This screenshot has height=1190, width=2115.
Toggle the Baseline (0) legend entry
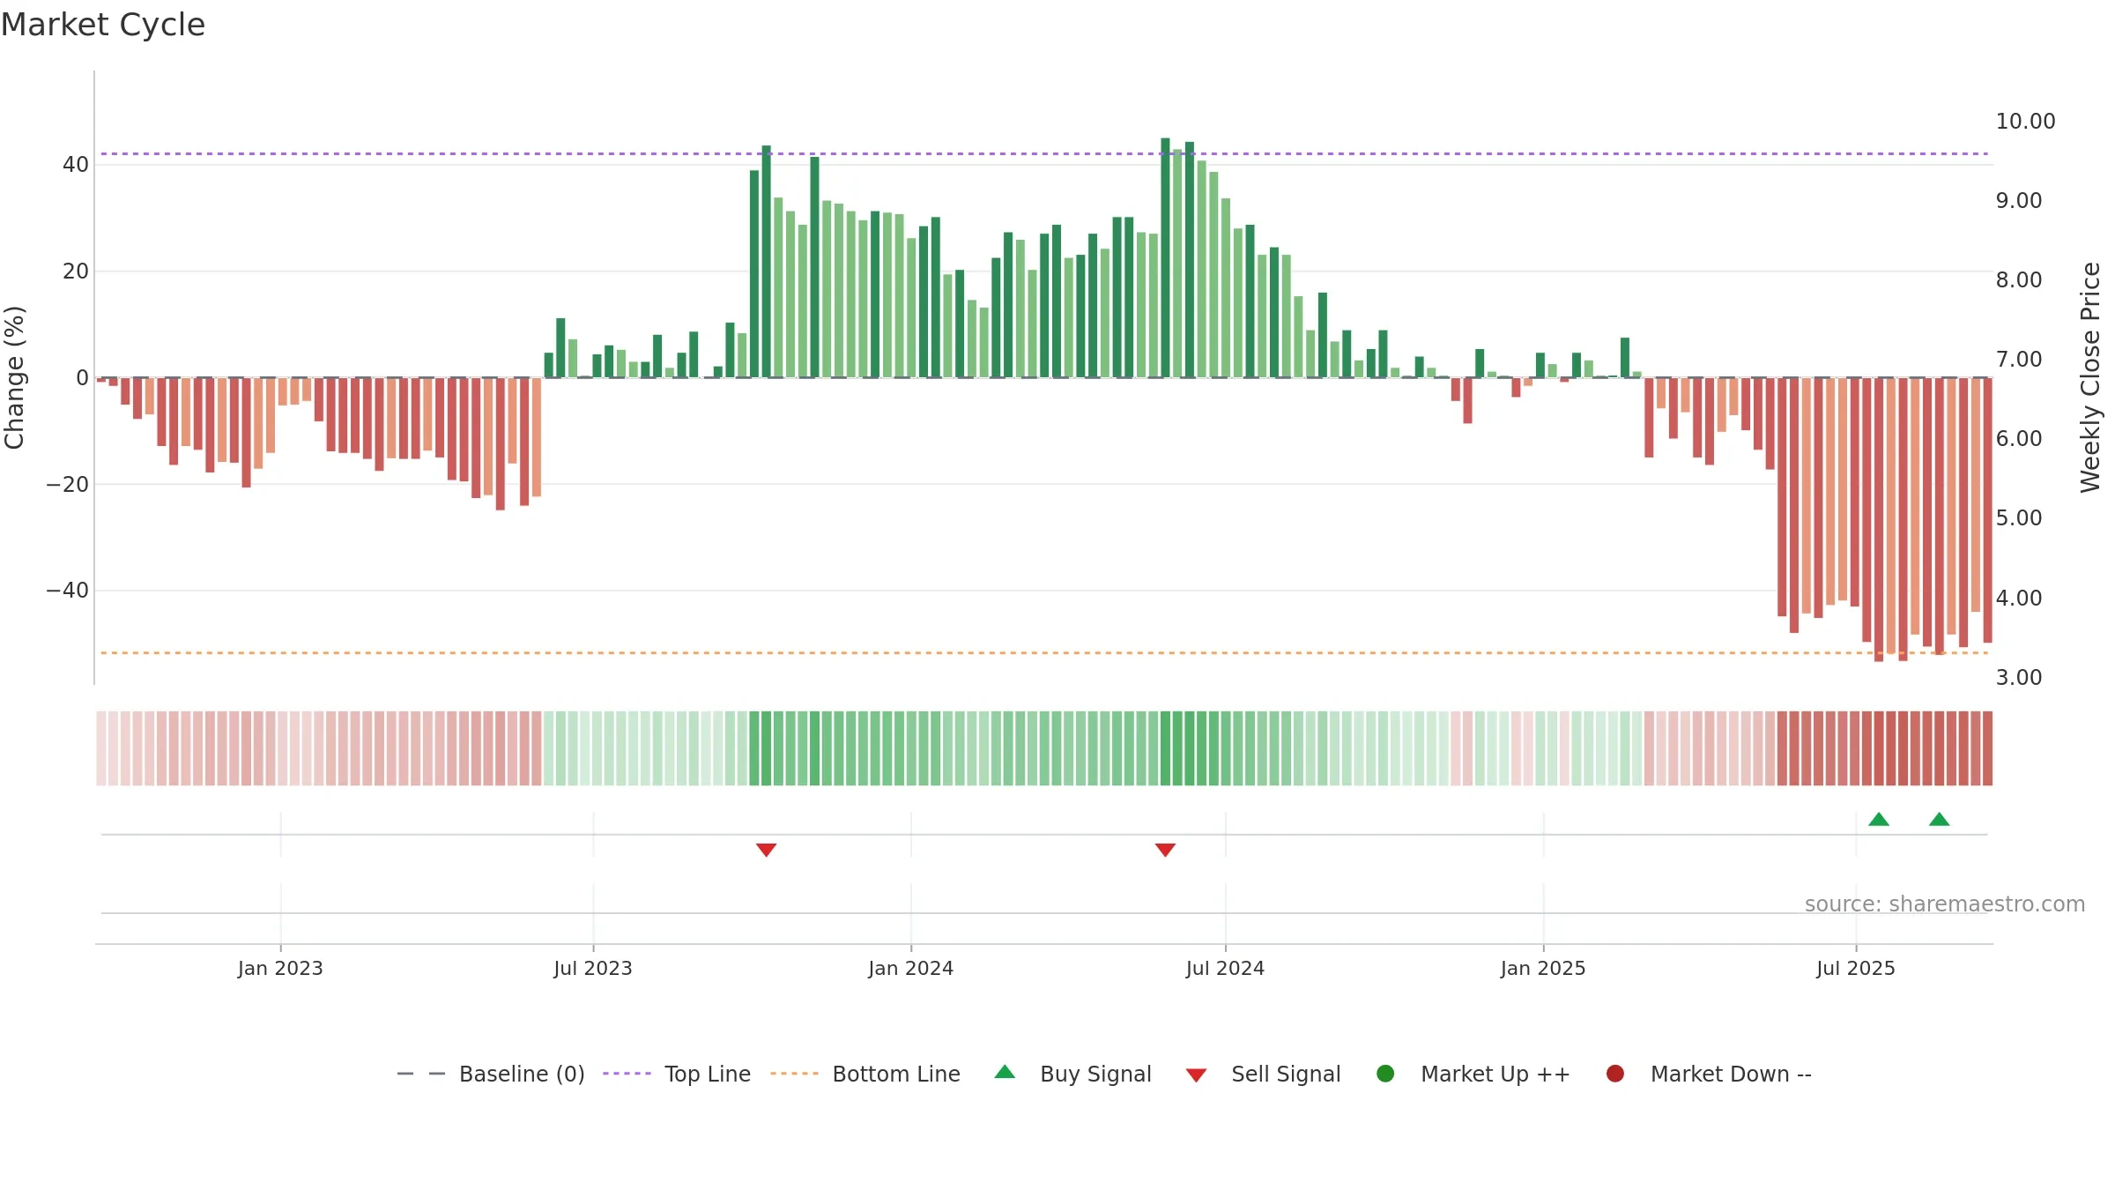[x=491, y=1074]
